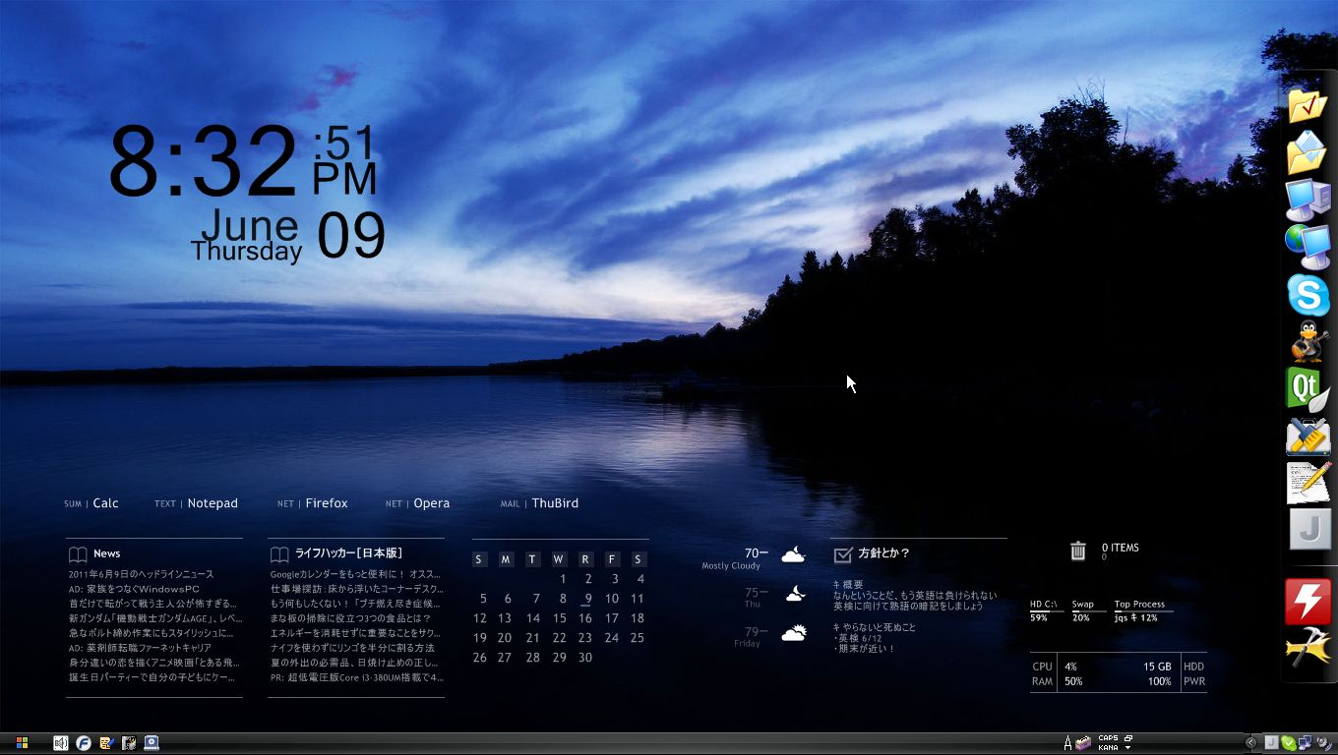Launch Notepad from the launcher row
The height and width of the screenshot is (755, 1338).
click(x=213, y=503)
